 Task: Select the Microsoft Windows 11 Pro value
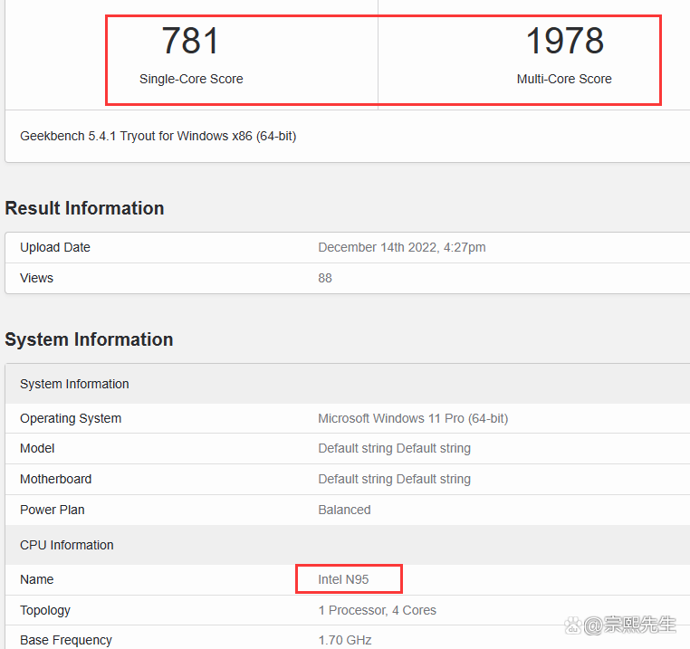pyautogui.click(x=413, y=418)
